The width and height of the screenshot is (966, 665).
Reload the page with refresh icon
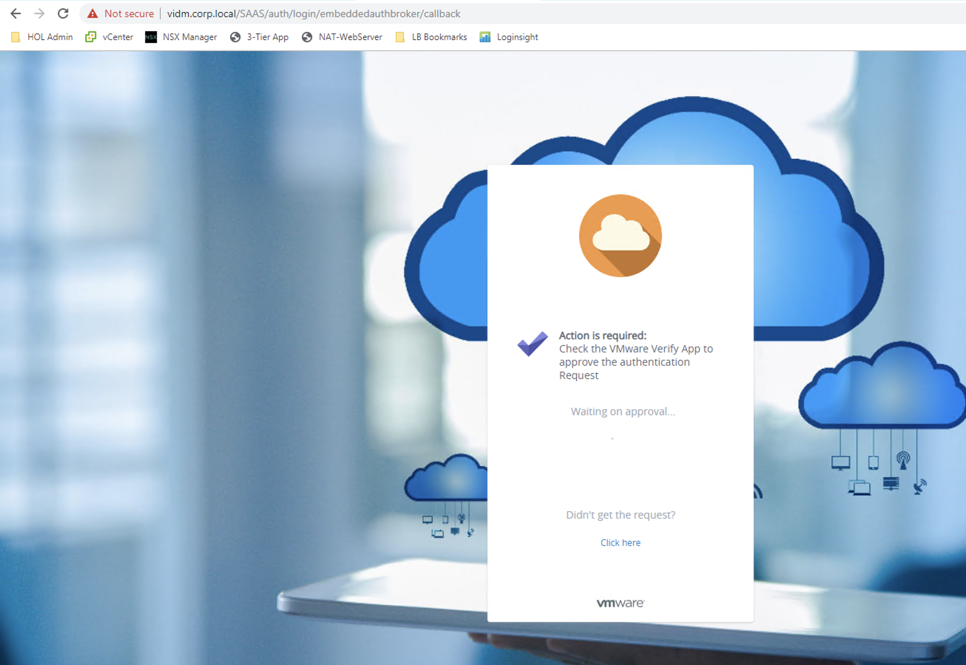[63, 14]
